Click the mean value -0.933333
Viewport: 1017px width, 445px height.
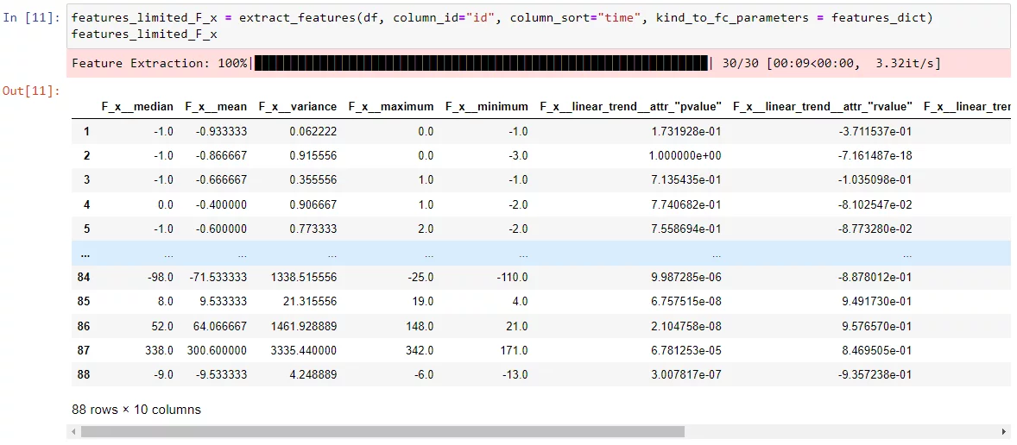click(221, 131)
